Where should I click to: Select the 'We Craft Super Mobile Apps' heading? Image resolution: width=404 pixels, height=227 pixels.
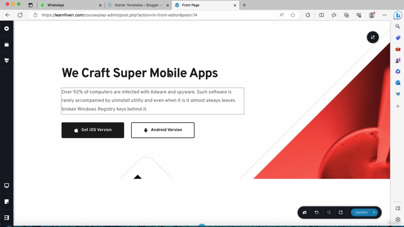[140, 73]
